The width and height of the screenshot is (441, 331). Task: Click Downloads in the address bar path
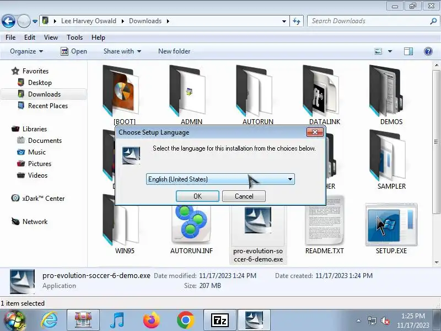click(x=145, y=21)
